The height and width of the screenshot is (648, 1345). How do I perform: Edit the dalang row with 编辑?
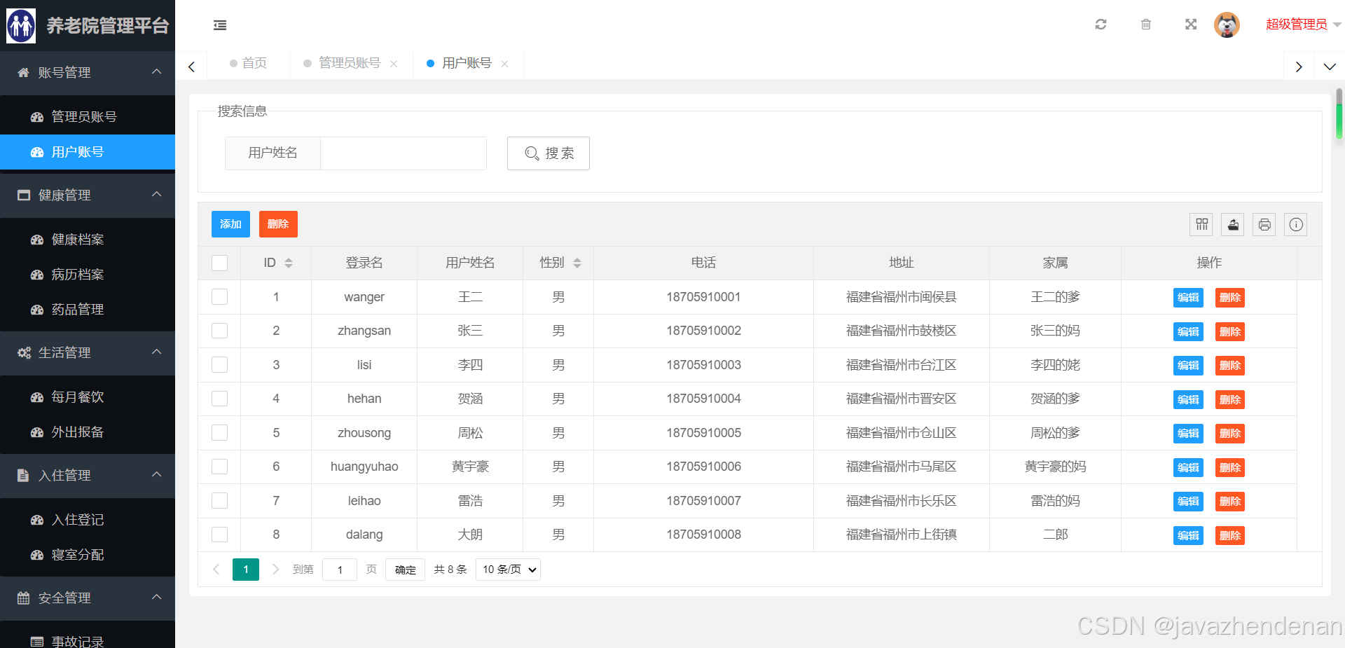[1188, 535]
